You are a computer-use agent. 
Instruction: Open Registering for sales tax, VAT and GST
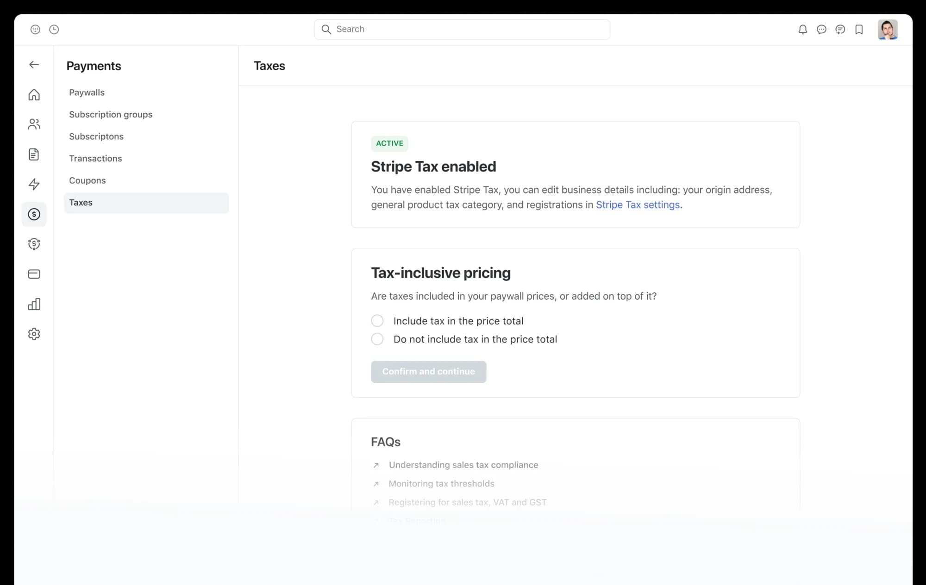[468, 502]
